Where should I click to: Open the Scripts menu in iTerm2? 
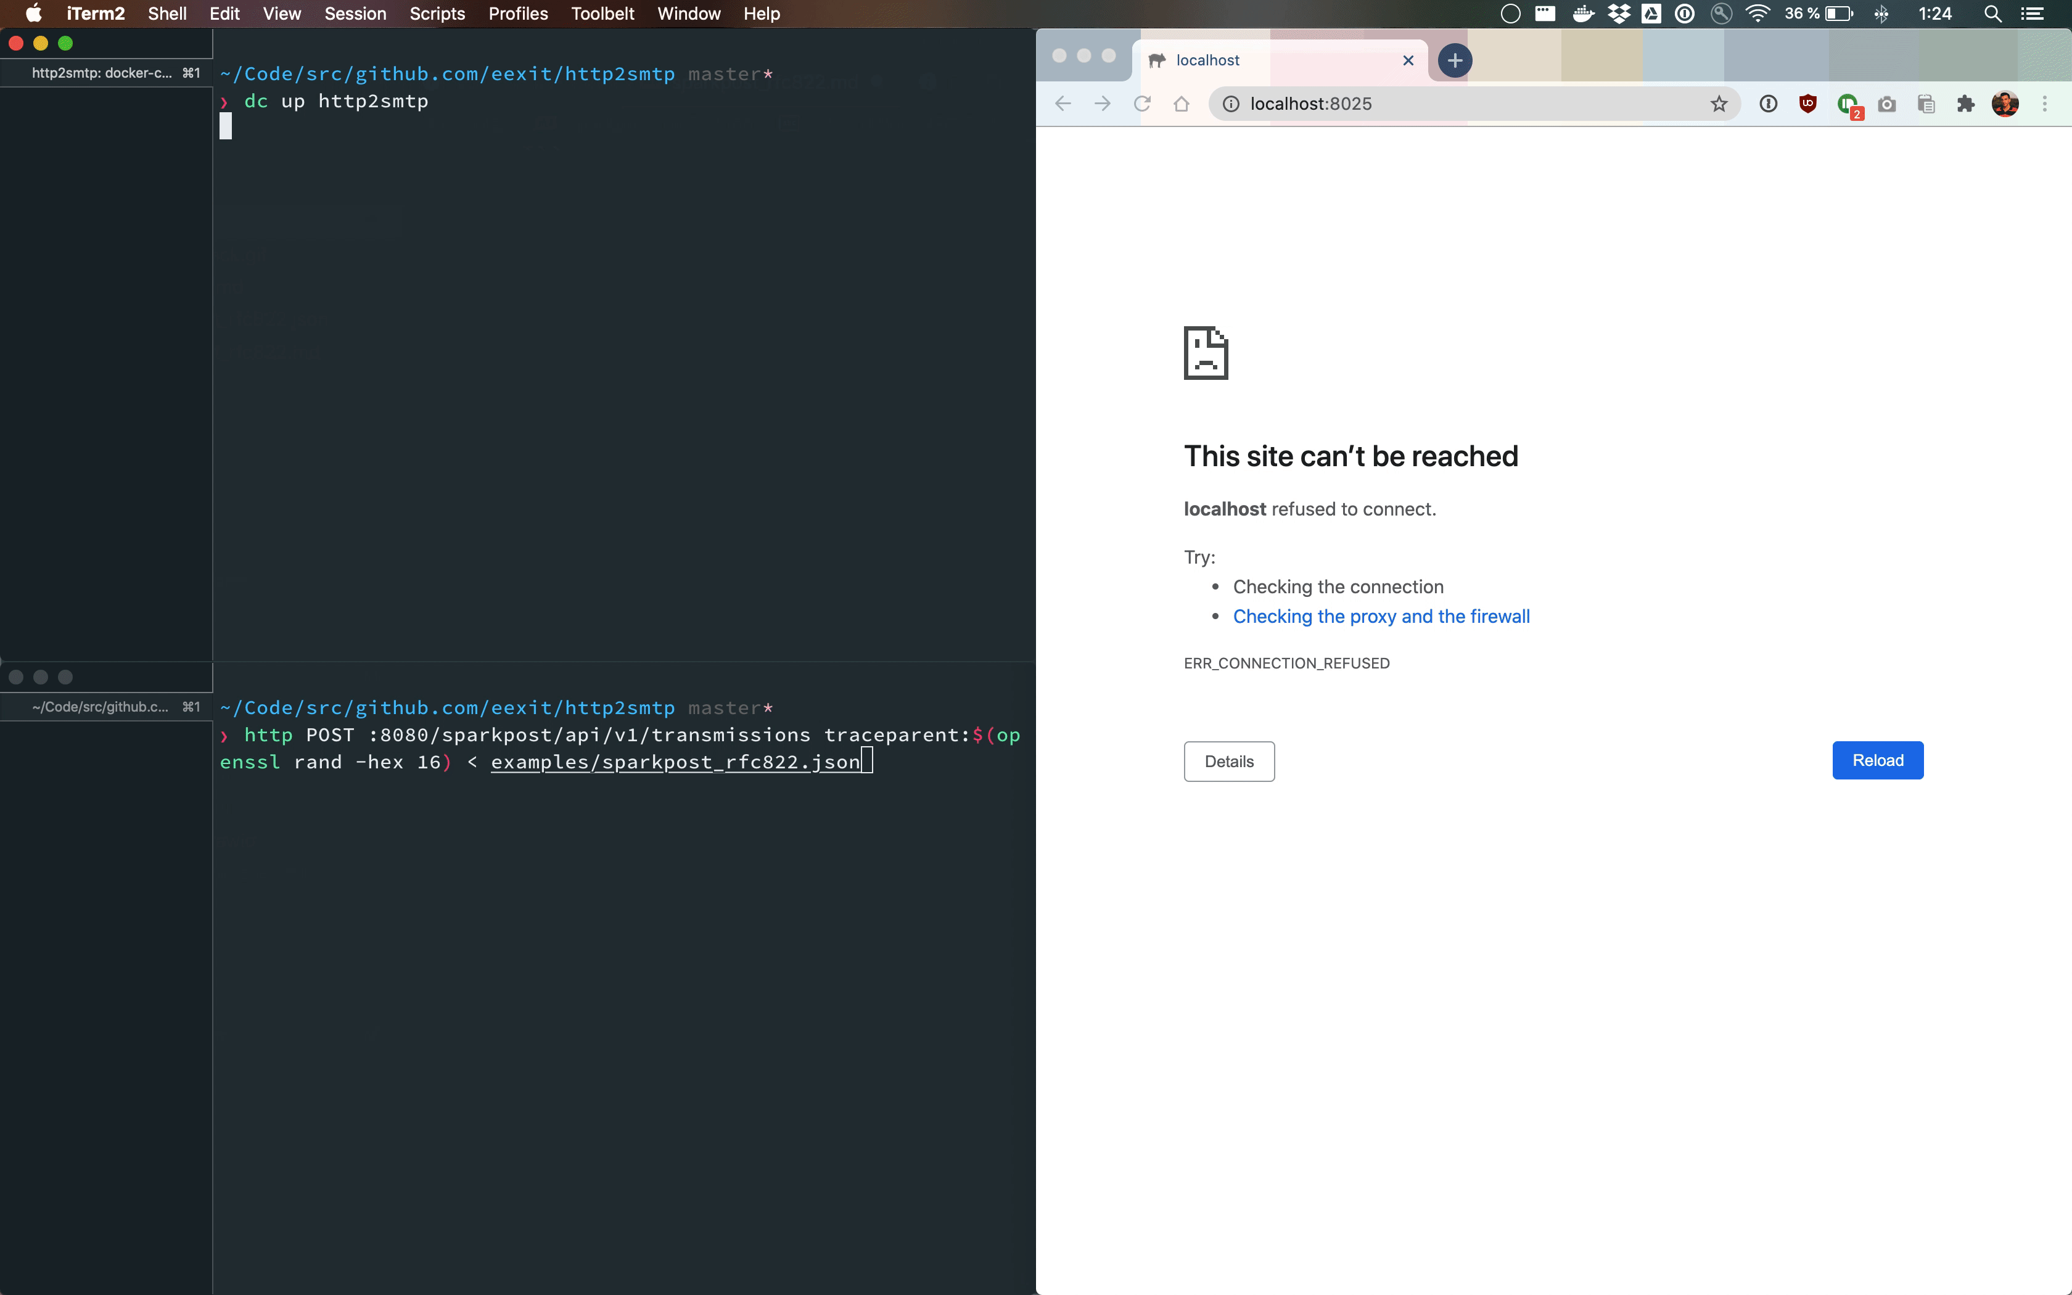click(437, 15)
